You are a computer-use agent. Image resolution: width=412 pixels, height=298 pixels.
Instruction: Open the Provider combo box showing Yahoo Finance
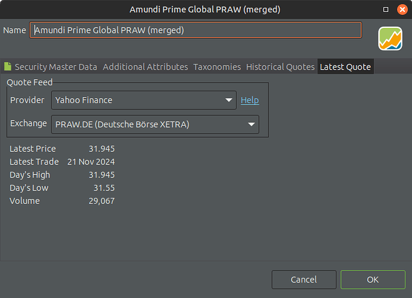(x=138, y=100)
